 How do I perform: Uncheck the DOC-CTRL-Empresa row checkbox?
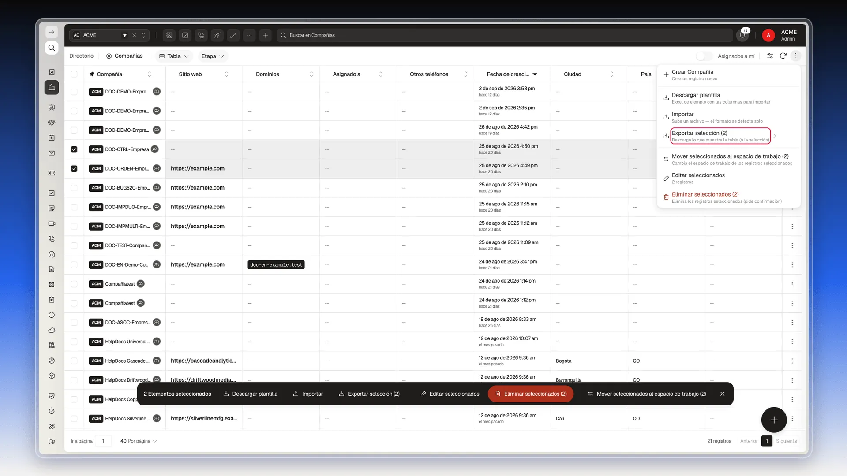(x=74, y=149)
